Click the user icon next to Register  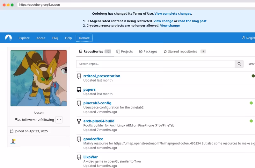(x=244, y=38)
